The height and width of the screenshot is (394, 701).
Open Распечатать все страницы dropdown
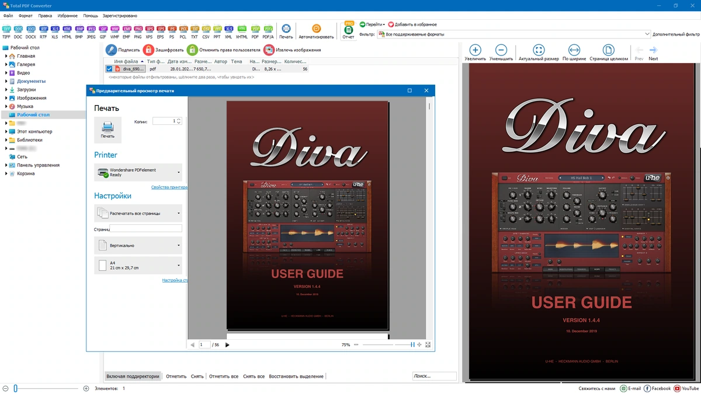(x=138, y=213)
